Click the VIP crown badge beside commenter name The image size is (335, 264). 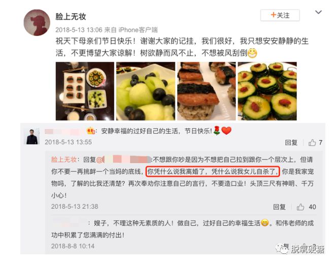90,131
